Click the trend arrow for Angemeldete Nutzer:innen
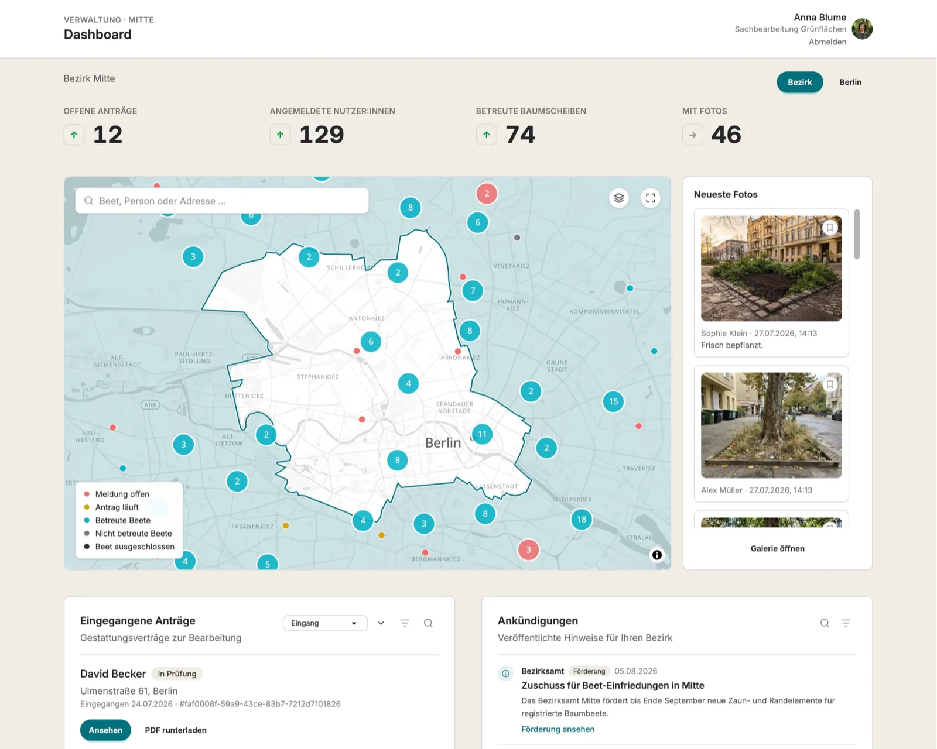This screenshot has height=749, width=937. (280, 135)
